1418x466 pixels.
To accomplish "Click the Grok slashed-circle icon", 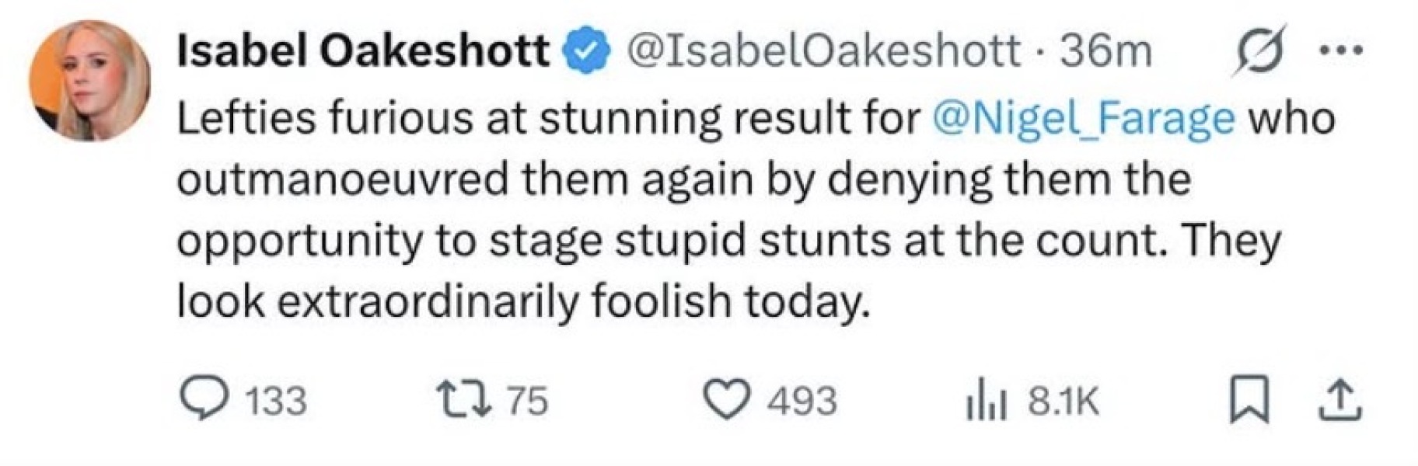I will pos(1258,51).
